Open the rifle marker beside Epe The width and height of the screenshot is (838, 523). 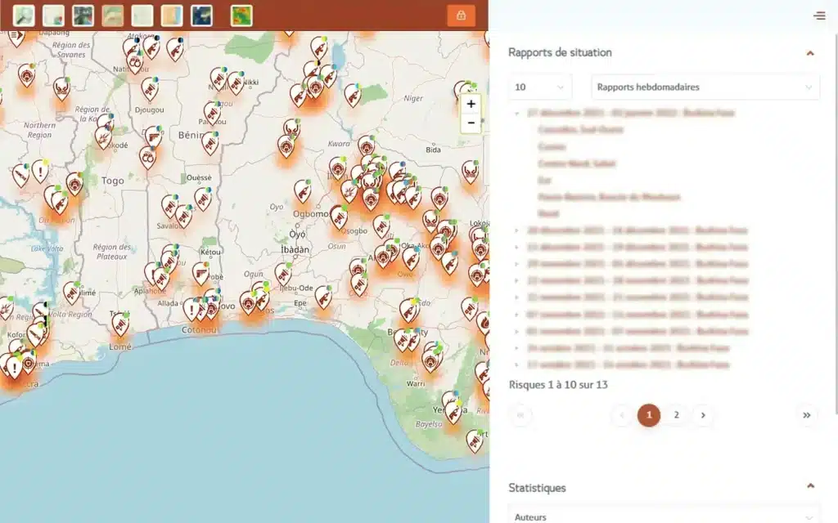pyautogui.click(x=322, y=297)
